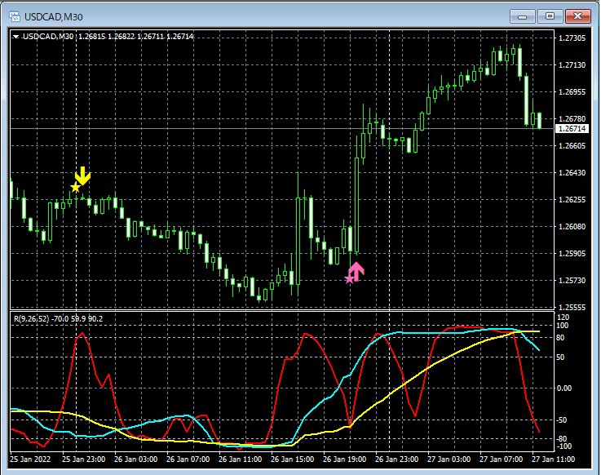The width and height of the screenshot is (601, 475).
Task: Click price scale value 1.25555
Action: tap(572, 308)
